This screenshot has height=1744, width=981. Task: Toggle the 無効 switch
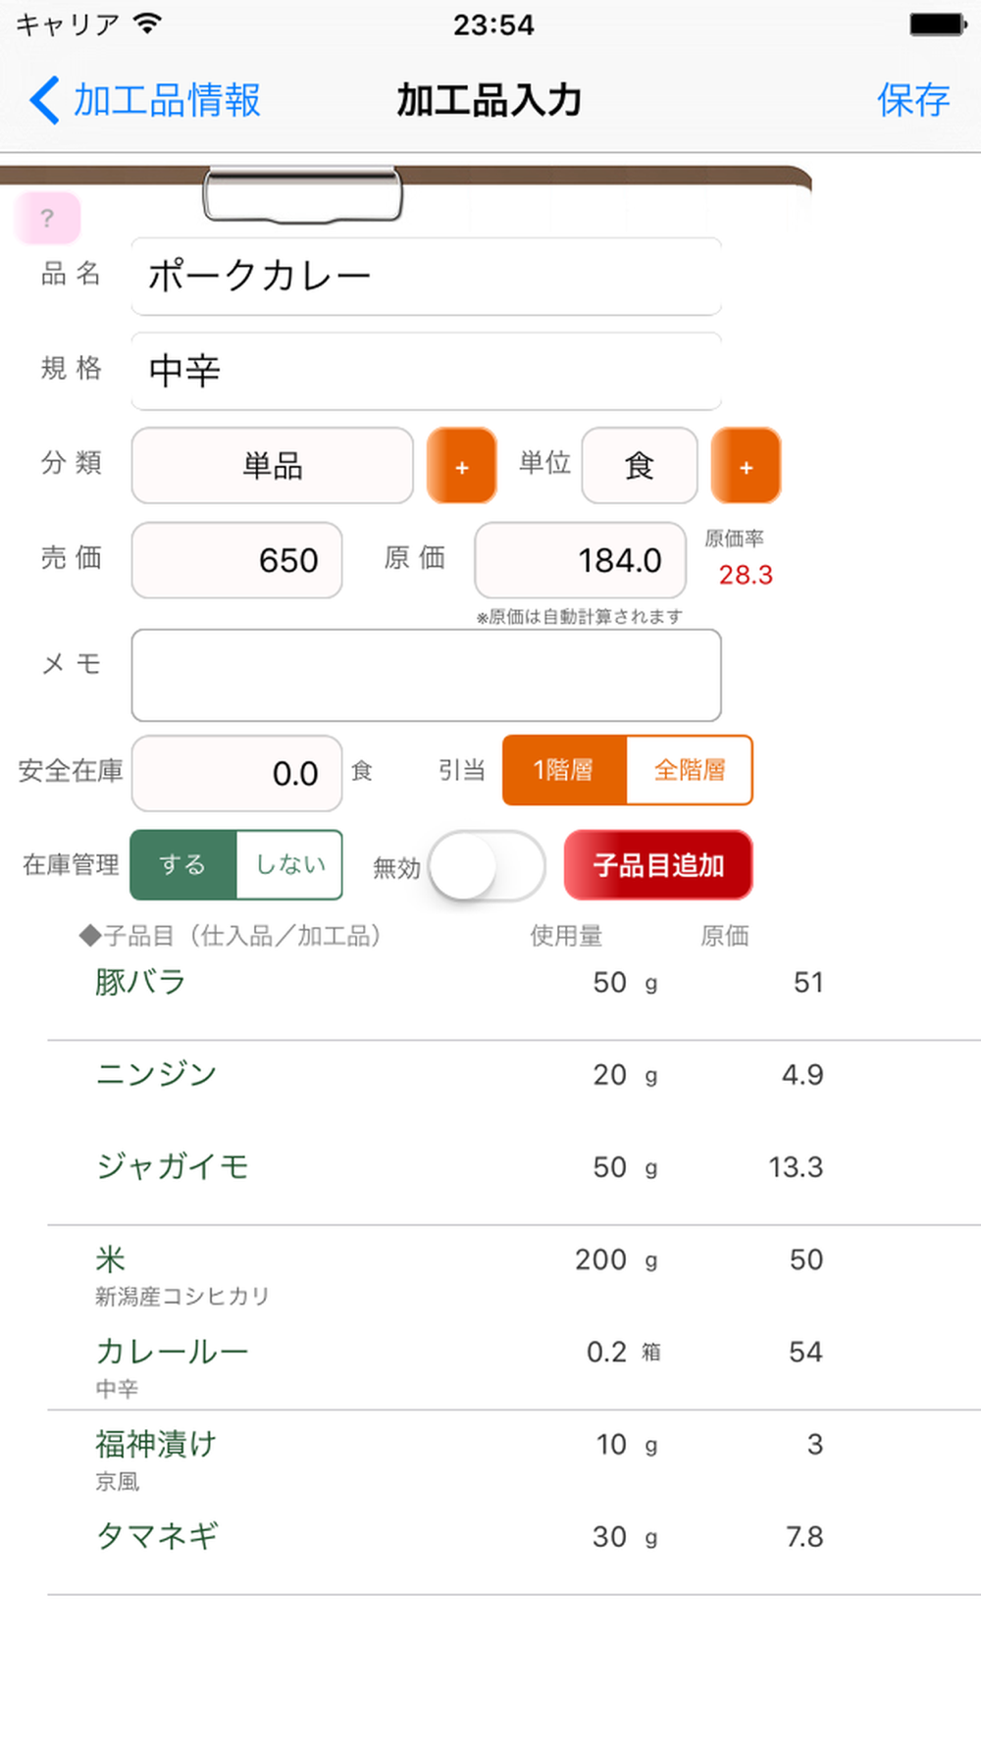point(487,866)
